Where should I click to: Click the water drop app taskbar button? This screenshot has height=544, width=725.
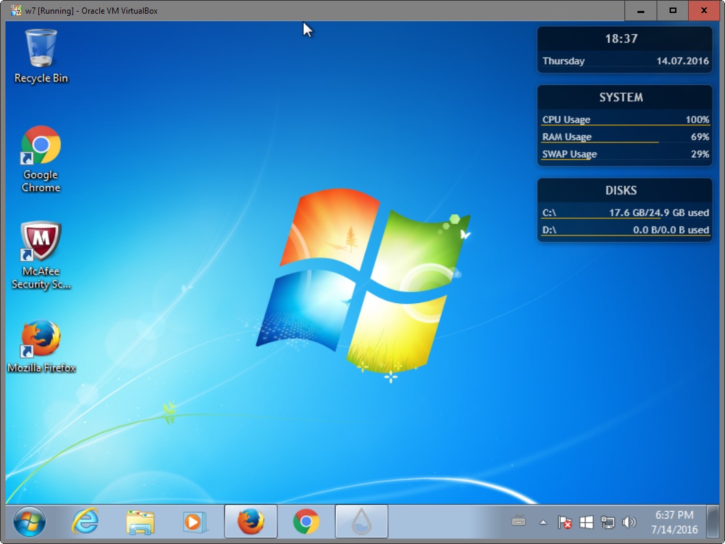[x=361, y=521]
